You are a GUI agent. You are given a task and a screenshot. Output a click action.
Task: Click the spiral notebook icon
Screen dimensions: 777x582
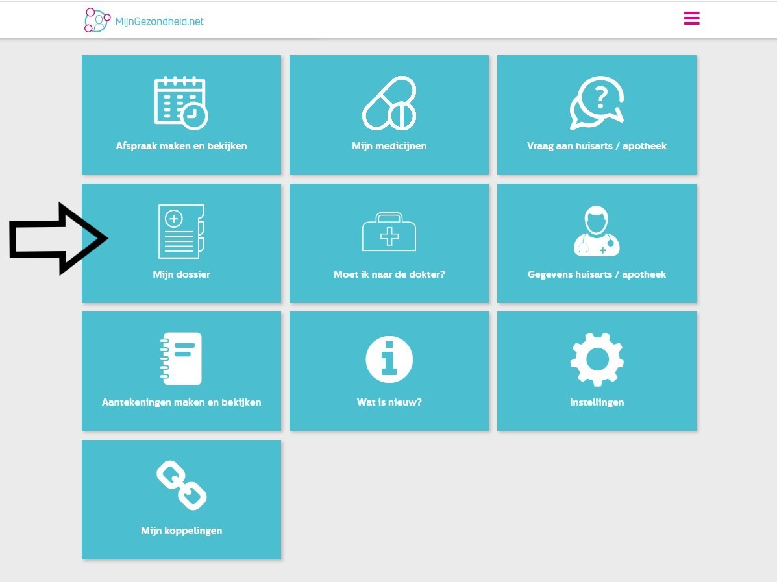[x=181, y=359]
